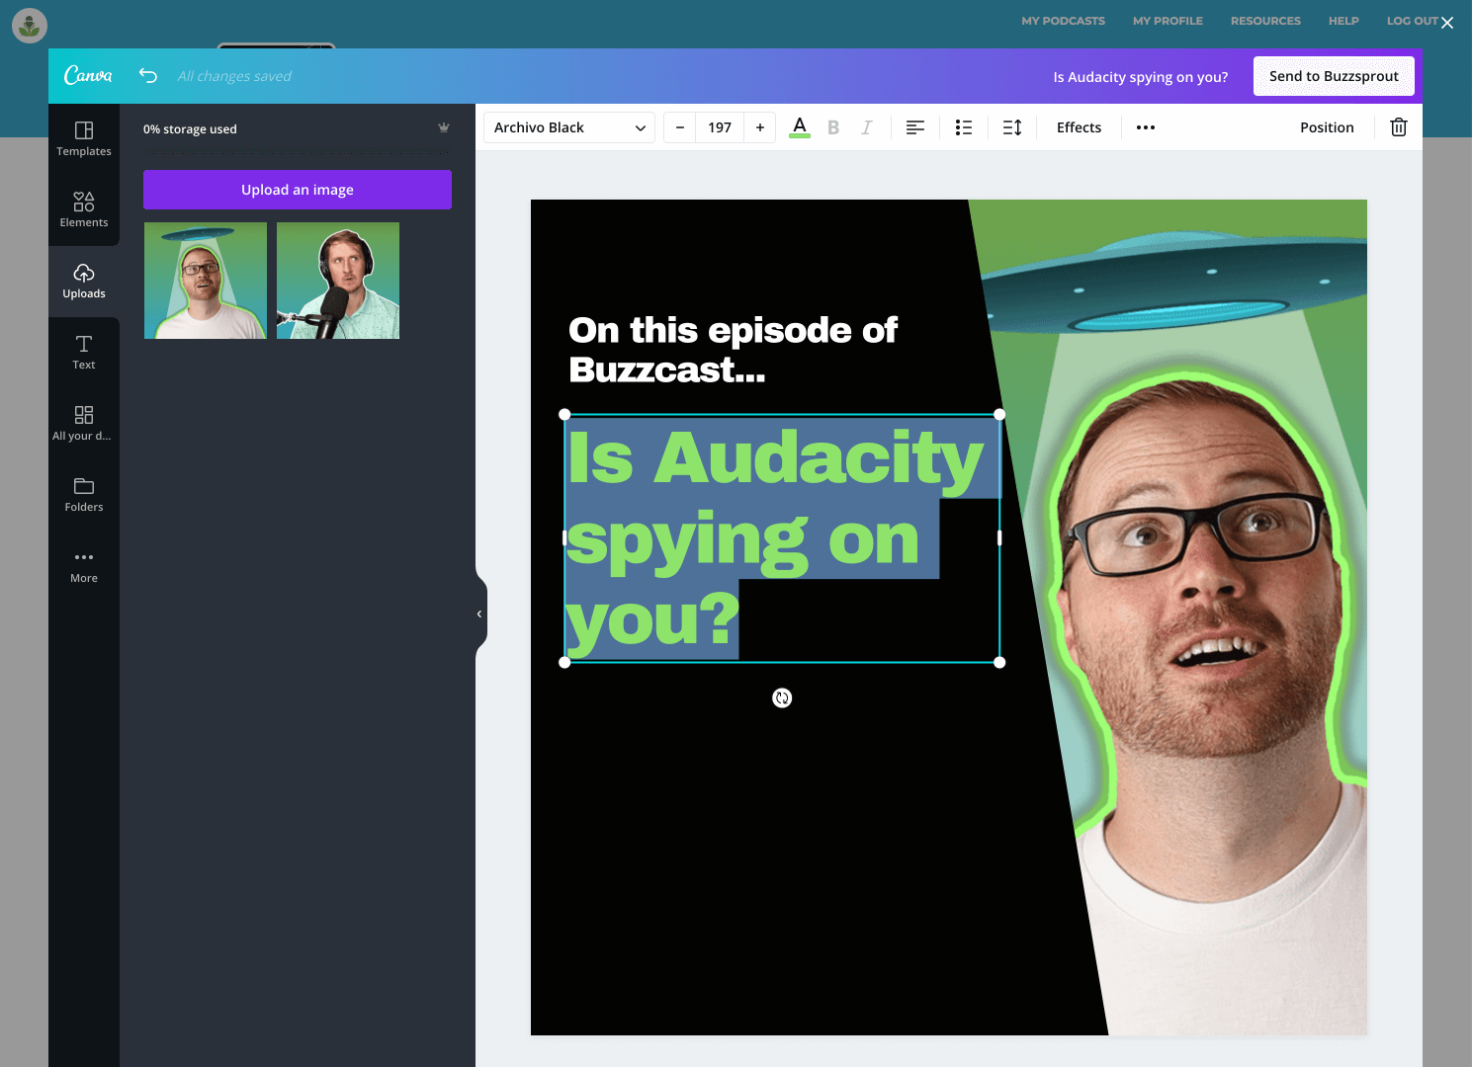Apply bulleted list formatting
This screenshot has width=1472, height=1067.
[x=964, y=127]
